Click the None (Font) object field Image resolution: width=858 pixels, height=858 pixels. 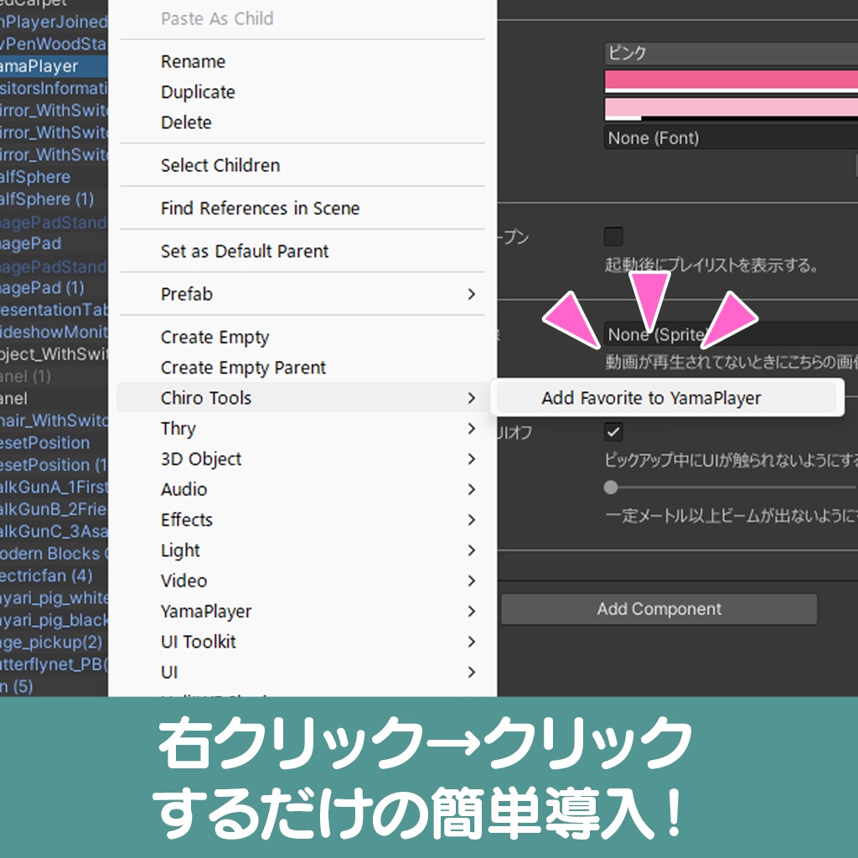pyautogui.click(x=731, y=138)
